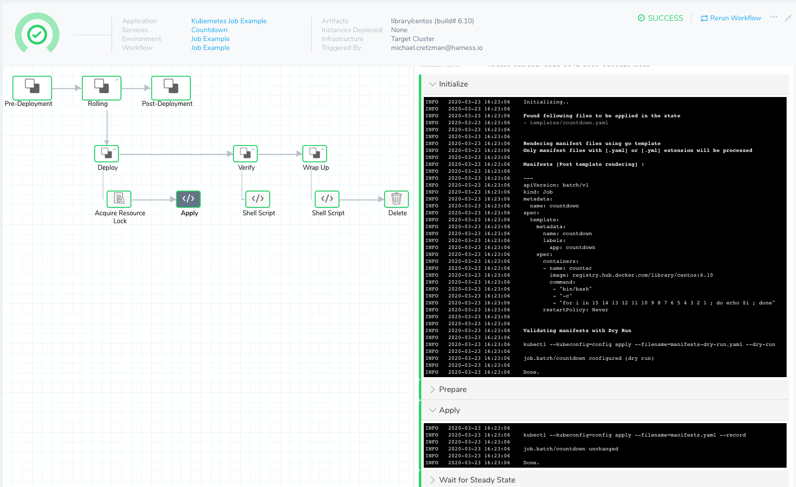
Task: Click the 'Validating manifests with Dry Run' log line
Action: click(x=577, y=331)
